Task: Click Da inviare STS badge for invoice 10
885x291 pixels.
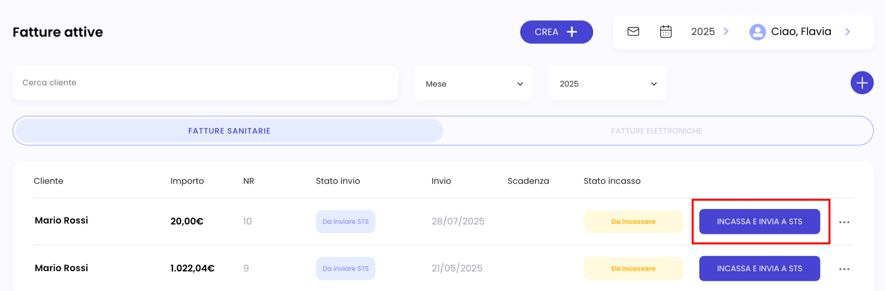Action: point(346,221)
